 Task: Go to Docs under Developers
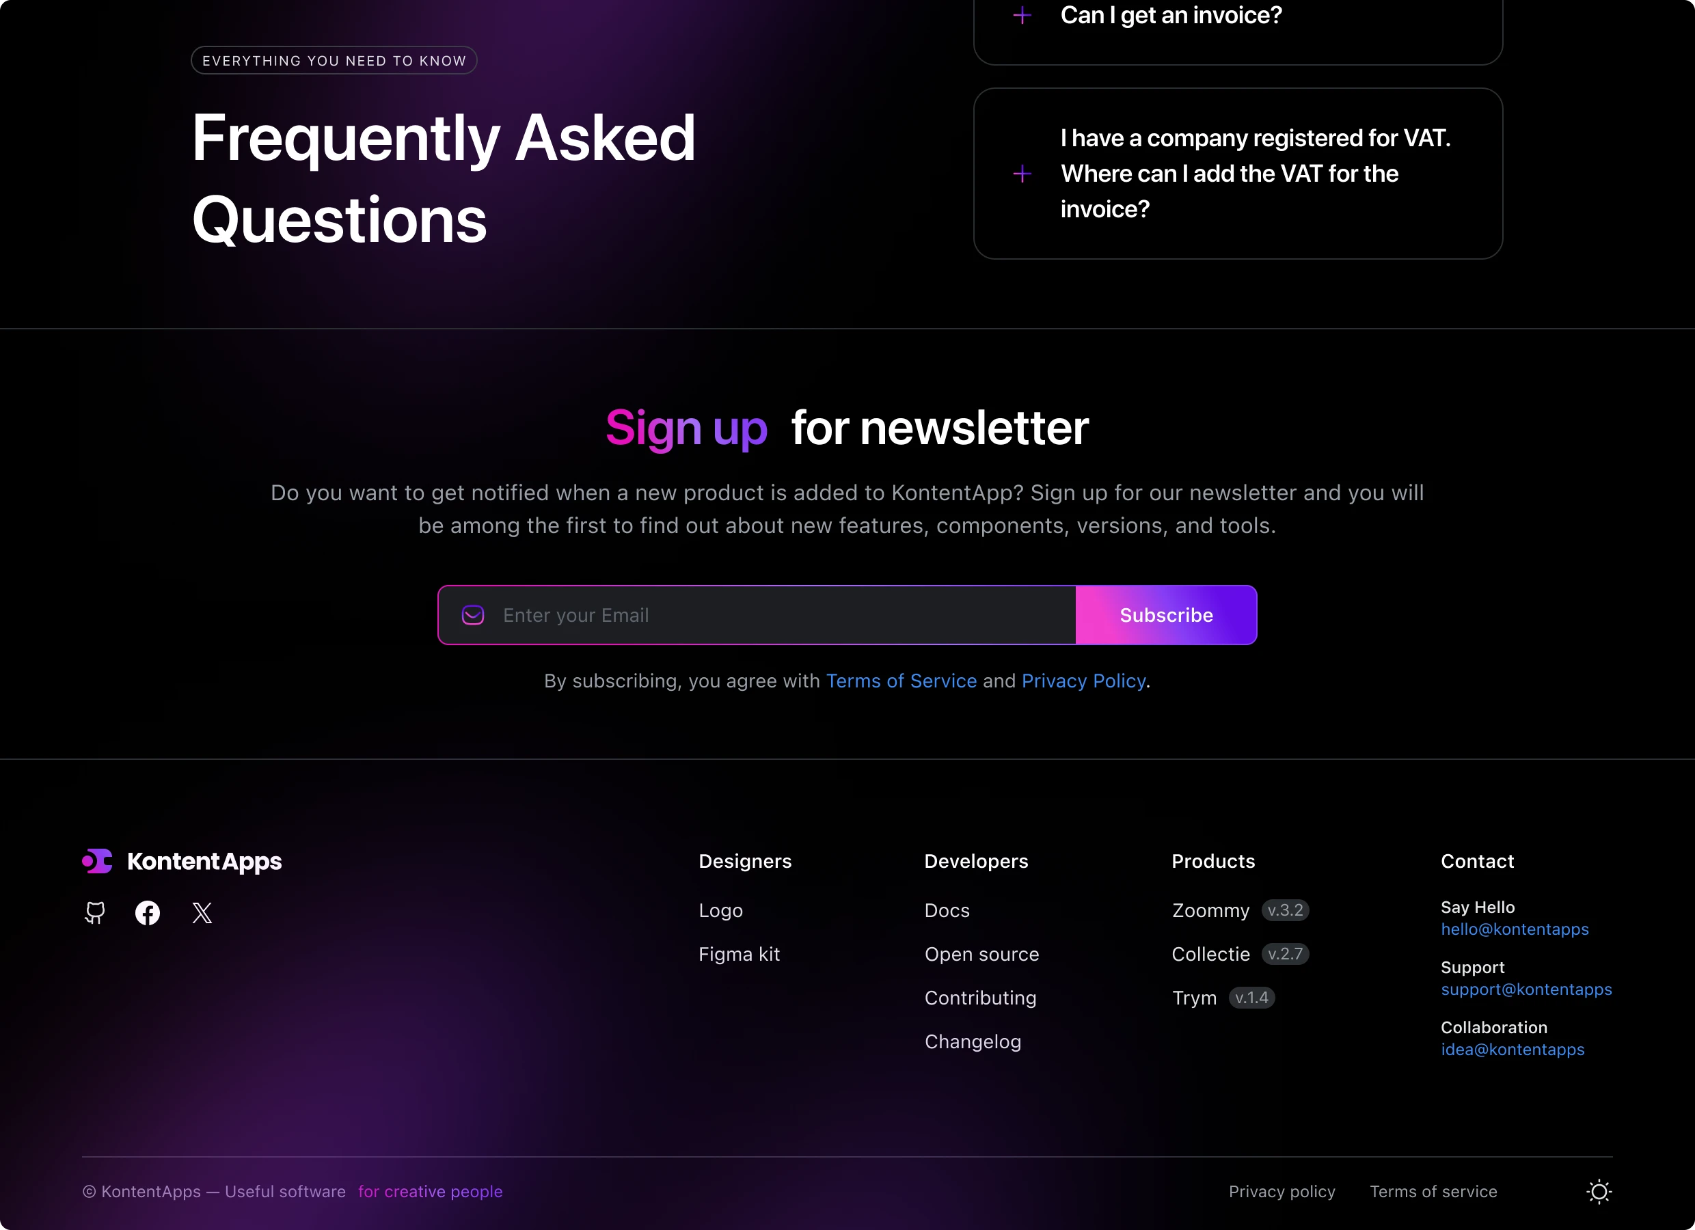pos(947,910)
